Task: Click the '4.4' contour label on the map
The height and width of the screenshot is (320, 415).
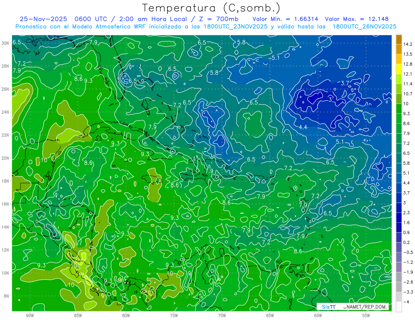Action: coord(303,127)
